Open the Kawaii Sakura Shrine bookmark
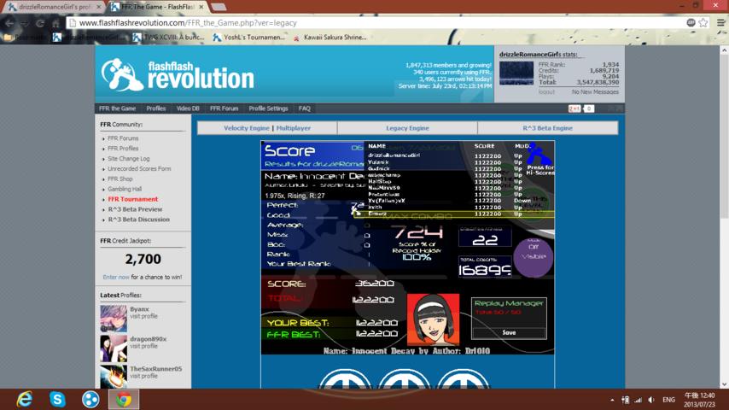The width and height of the screenshot is (729, 410). click(330, 38)
